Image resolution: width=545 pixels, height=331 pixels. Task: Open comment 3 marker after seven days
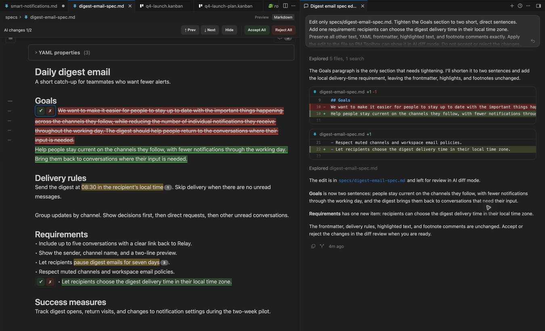(164, 263)
